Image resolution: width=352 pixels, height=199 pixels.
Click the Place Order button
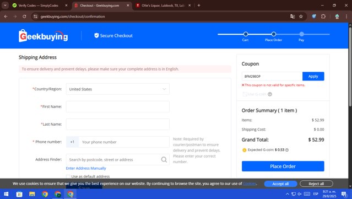click(283, 166)
